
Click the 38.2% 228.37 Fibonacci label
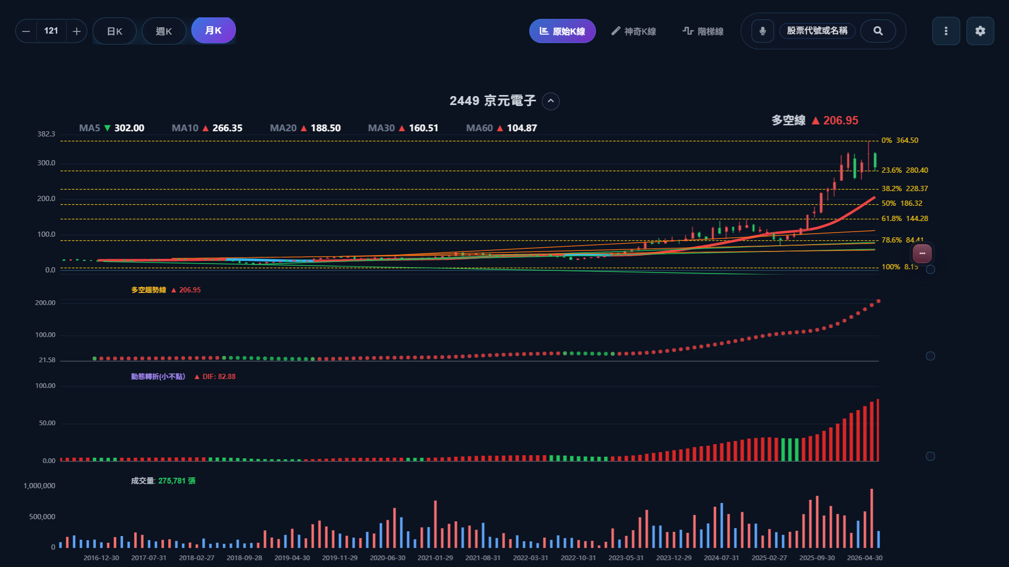[904, 188]
